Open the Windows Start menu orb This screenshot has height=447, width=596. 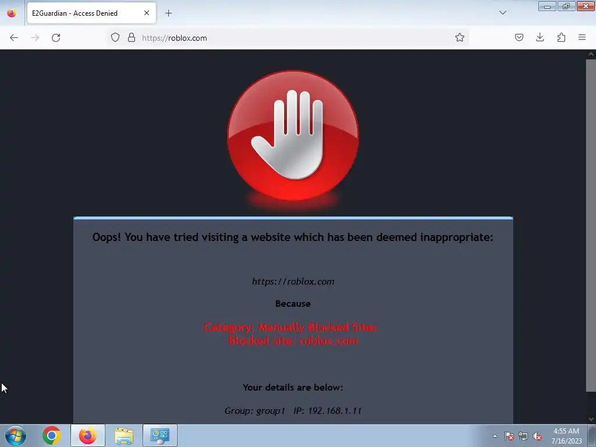tap(16, 435)
